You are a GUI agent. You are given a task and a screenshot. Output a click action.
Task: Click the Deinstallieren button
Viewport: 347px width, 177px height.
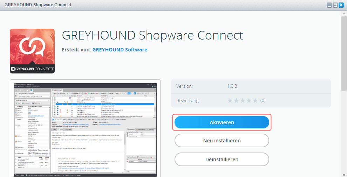(222, 159)
